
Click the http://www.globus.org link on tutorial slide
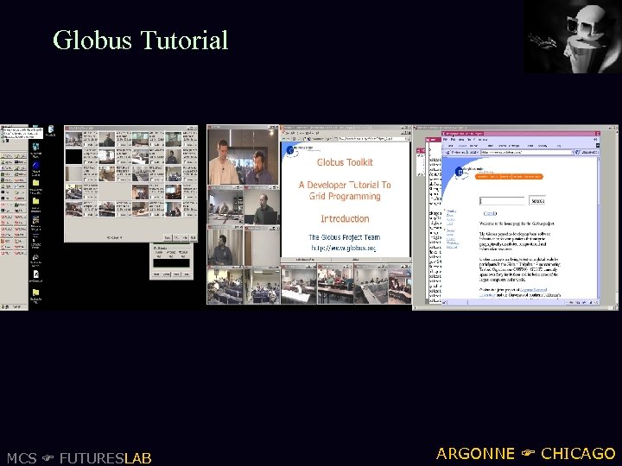pos(343,248)
